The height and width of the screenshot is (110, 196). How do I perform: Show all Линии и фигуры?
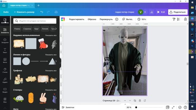(51, 55)
